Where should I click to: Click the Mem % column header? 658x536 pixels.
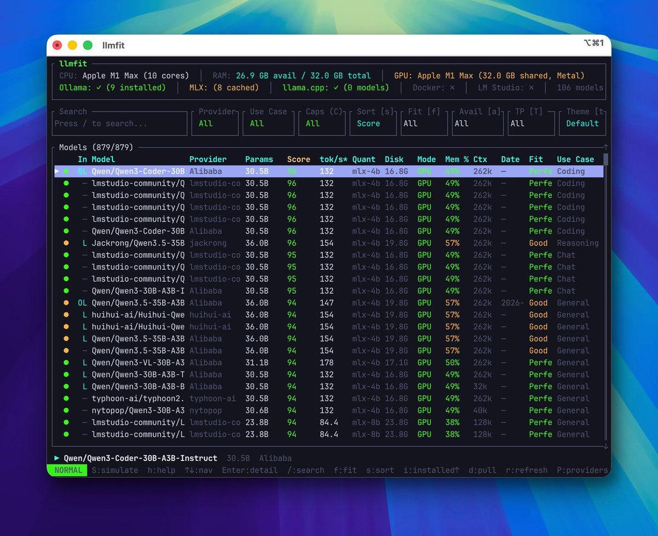click(457, 159)
